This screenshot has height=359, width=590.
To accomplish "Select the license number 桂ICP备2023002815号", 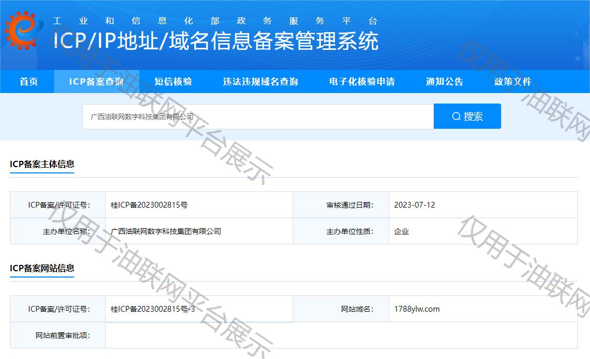I will [149, 205].
